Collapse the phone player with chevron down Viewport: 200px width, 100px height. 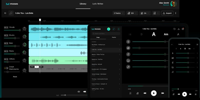172,45
